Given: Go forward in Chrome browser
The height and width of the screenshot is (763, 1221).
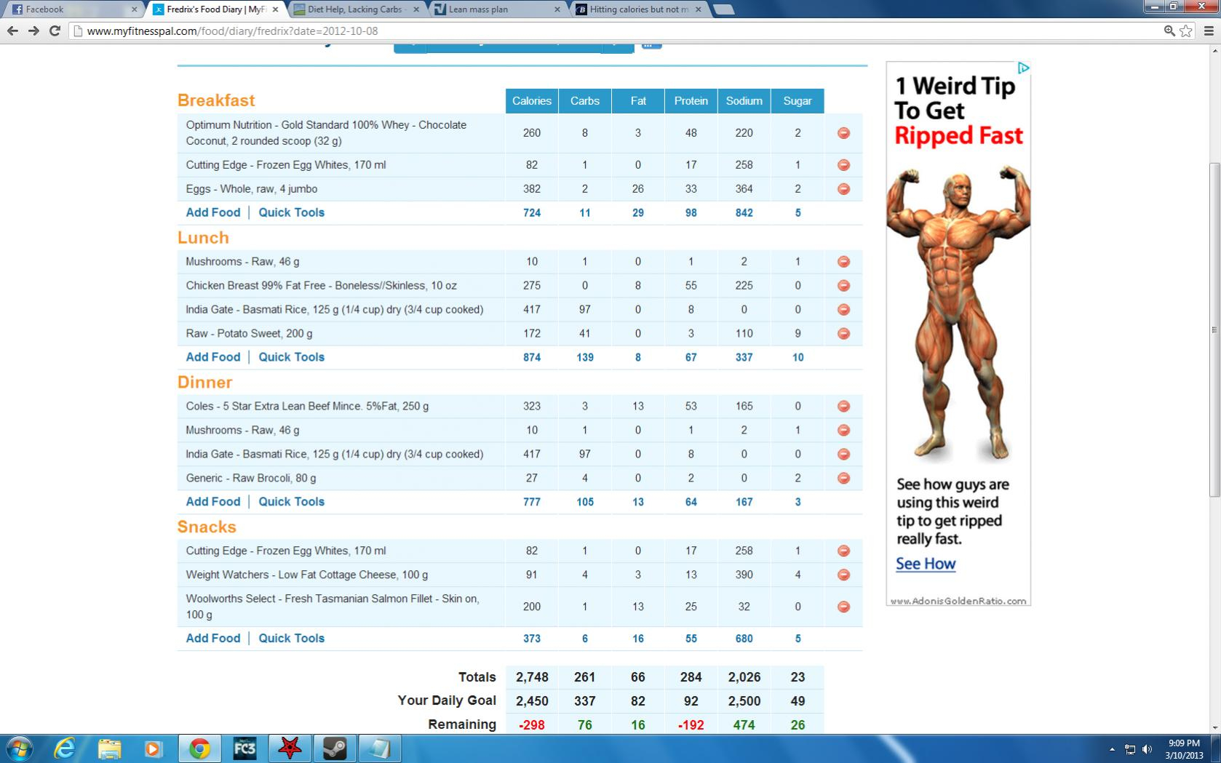Looking at the screenshot, I should pos(33,31).
